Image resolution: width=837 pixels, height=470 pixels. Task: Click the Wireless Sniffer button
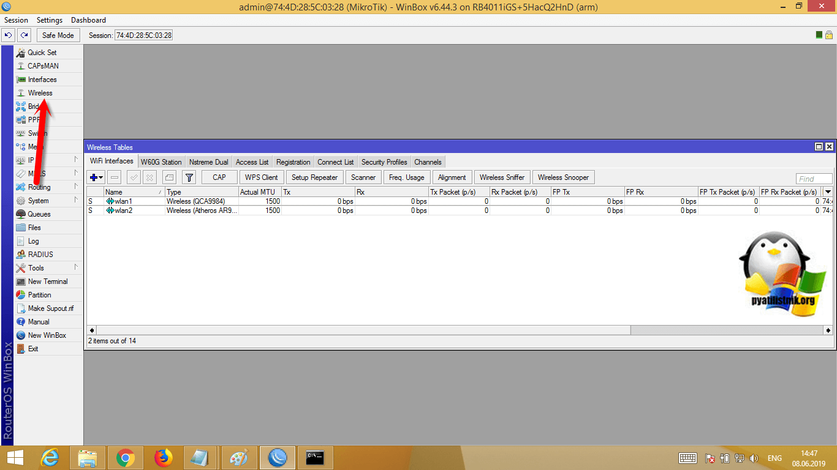coord(502,177)
